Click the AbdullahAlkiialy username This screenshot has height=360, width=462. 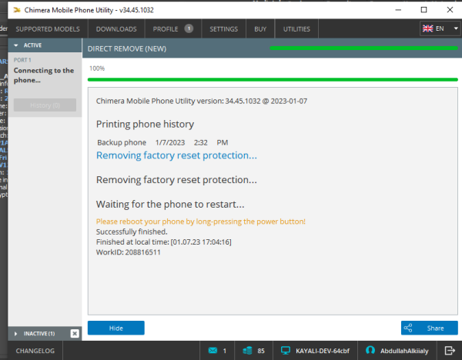(404, 351)
